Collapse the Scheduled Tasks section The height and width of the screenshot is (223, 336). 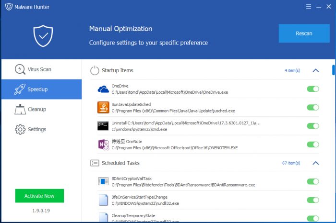315,163
